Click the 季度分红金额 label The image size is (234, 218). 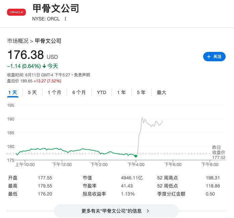click(171, 194)
